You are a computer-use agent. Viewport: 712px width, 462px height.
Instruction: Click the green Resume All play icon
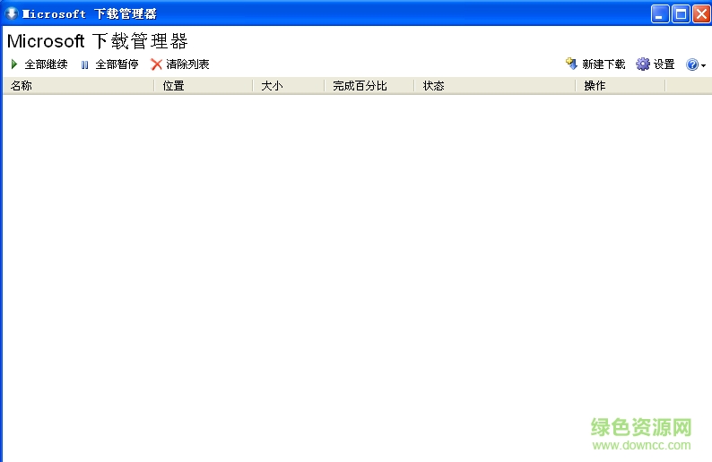pyautogui.click(x=14, y=64)
